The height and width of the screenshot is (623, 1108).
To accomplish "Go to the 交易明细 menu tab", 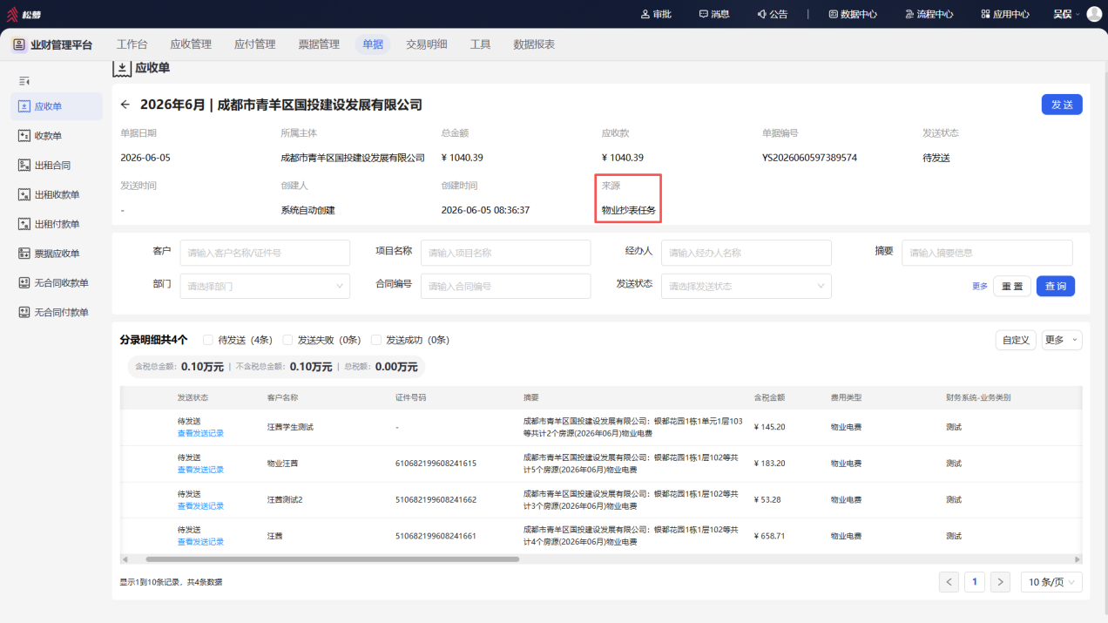I will [x=426, y=44].
